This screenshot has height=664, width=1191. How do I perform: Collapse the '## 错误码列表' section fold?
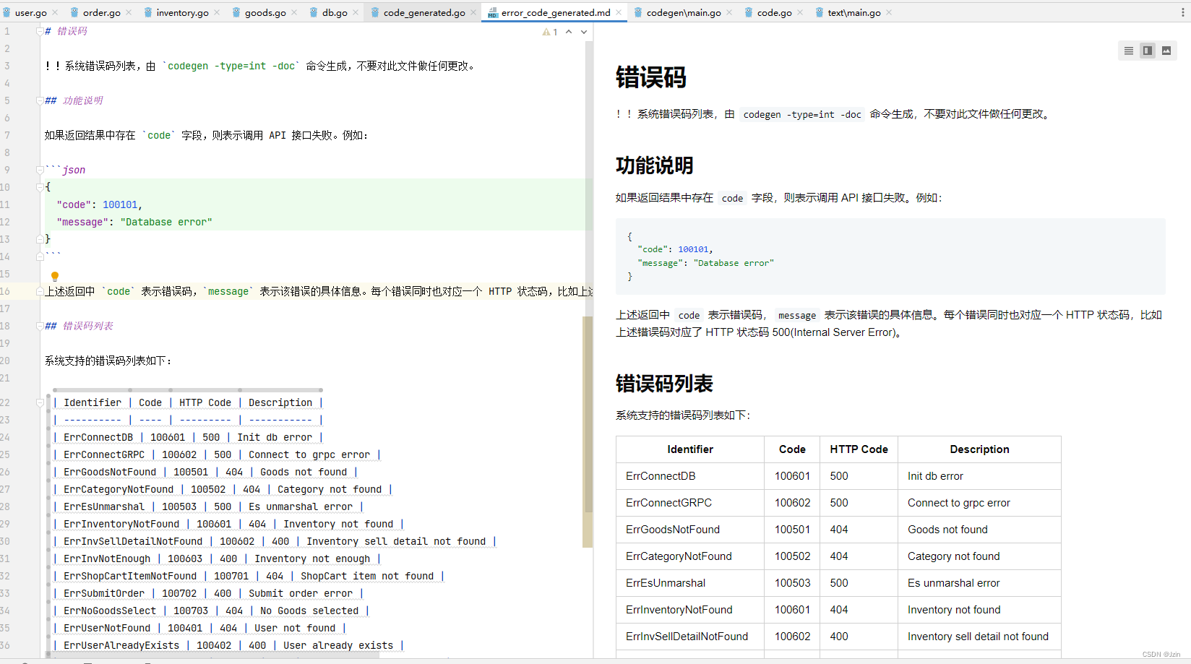click(40, 326)
